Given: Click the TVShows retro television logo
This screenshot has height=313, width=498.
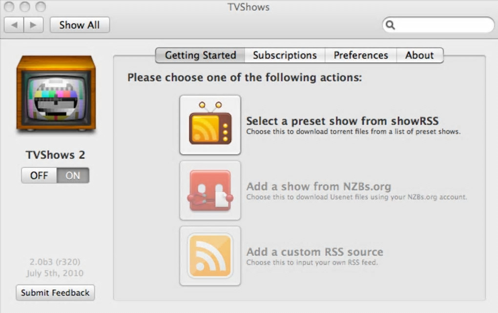Looking at the screenshot, I should point(56,93).
